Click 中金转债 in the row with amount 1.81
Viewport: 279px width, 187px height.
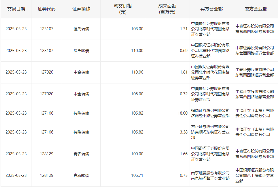point(81,72)
